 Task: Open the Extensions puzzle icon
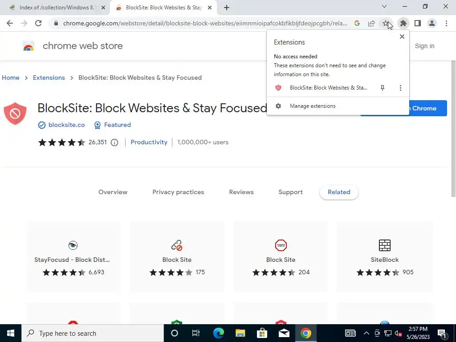(403, 23)
